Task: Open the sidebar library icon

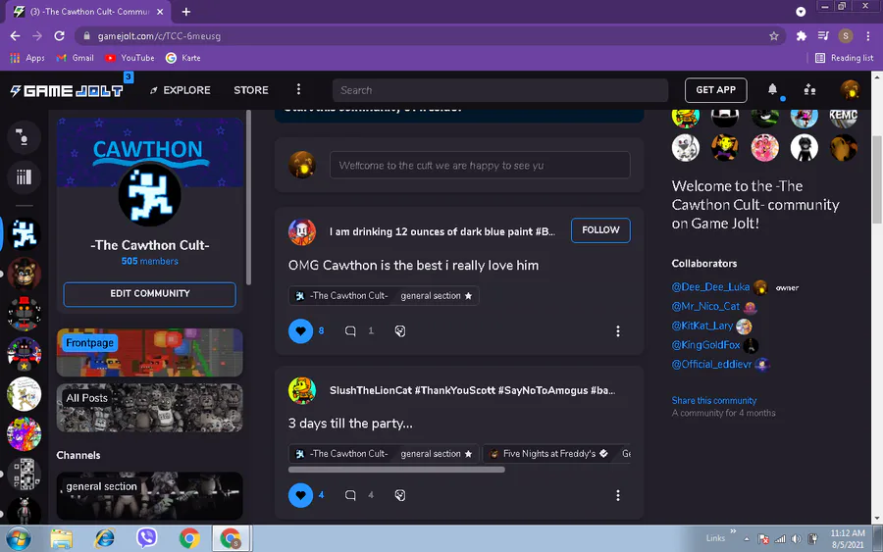Action: 24,177
